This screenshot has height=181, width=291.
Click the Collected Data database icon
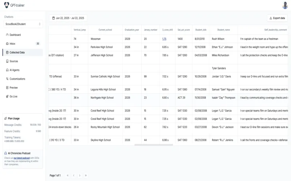pos(7,52)
